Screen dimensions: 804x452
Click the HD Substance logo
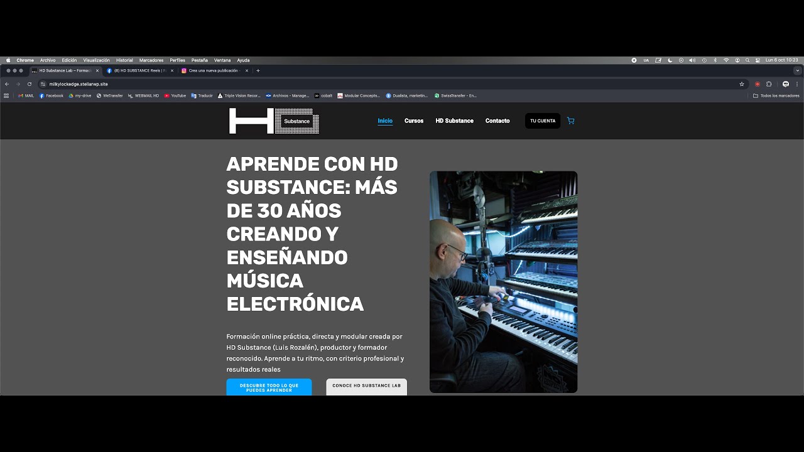coord(274,121)
